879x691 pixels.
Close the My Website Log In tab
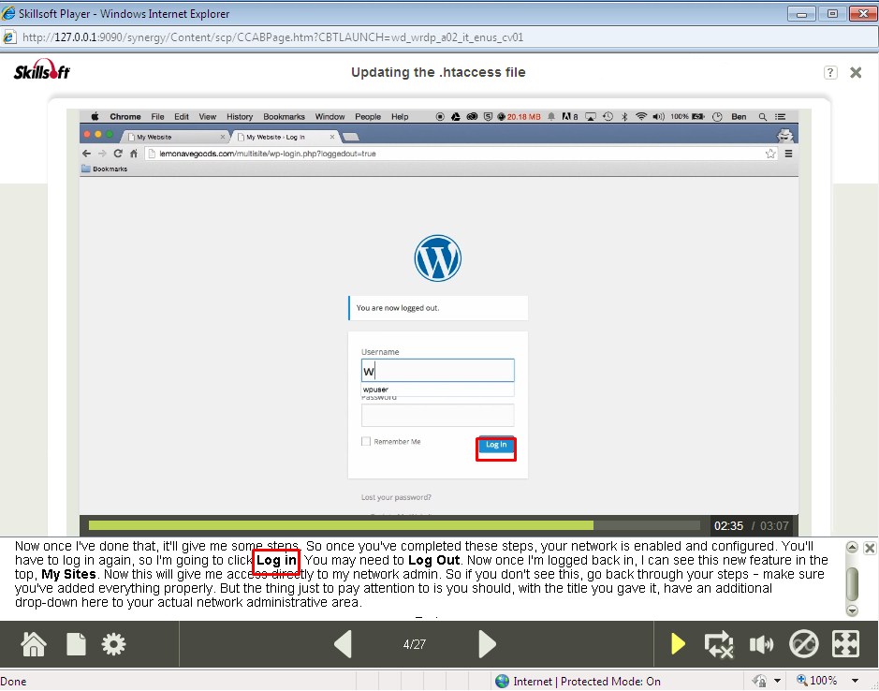coord(332,137)
